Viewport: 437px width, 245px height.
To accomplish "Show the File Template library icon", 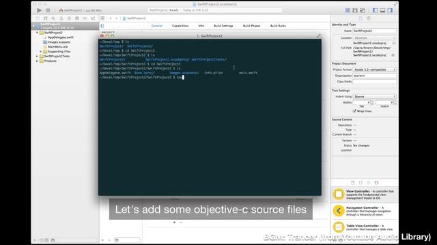I will pyautogui.click(x=352, y=183).
